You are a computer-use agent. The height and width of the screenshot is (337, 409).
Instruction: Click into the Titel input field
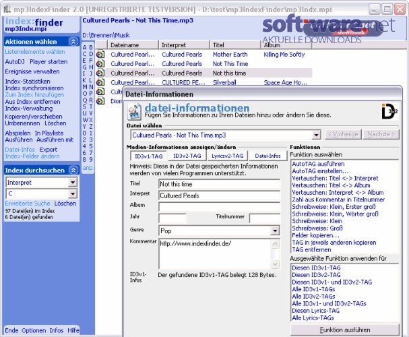[x=219, y=184]
